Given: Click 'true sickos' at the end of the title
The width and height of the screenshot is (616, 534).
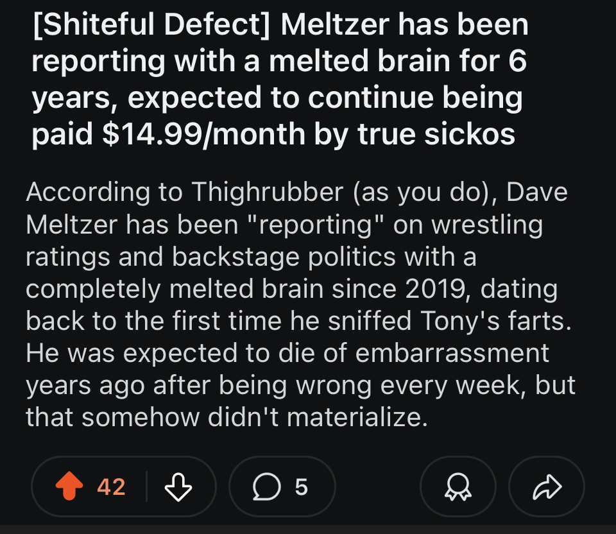Looking at the screenshot, I should [x=436, y=134].
